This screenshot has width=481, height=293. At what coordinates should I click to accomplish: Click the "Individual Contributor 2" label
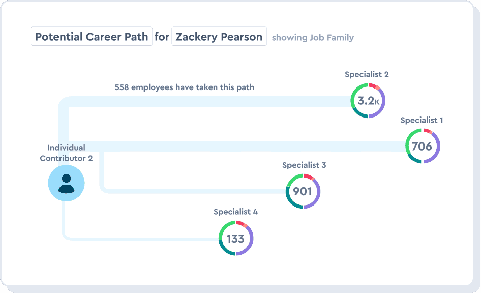point(66,153)
